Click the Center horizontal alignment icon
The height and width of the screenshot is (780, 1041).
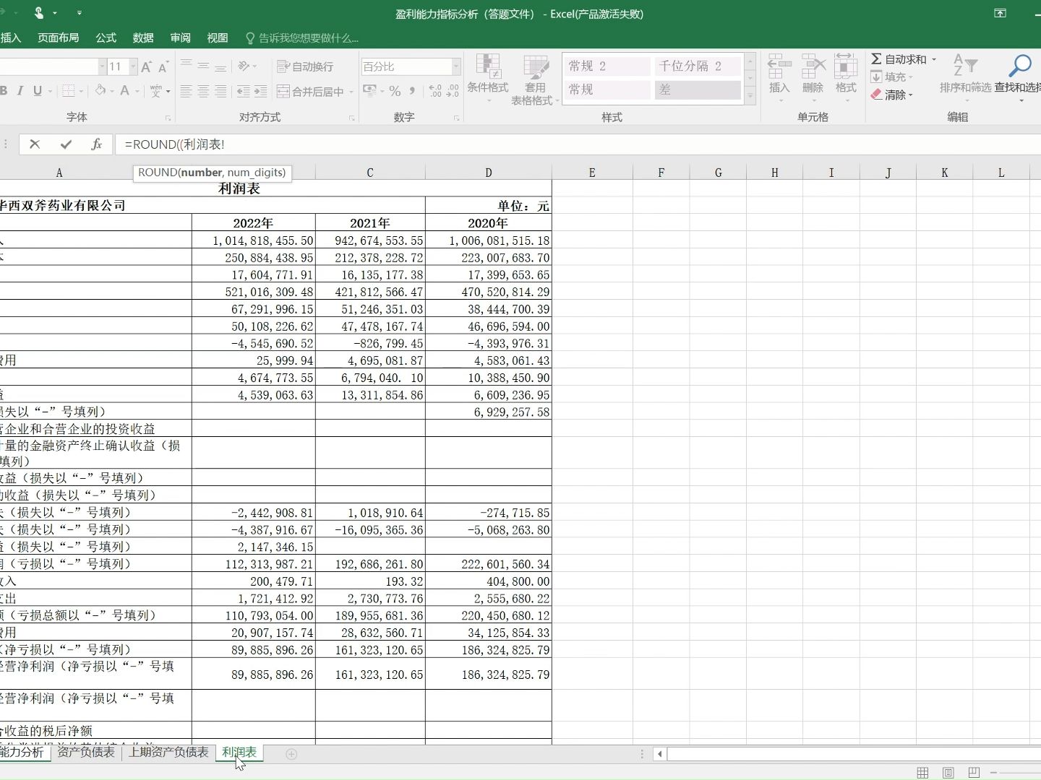click(x=203, y=91)
